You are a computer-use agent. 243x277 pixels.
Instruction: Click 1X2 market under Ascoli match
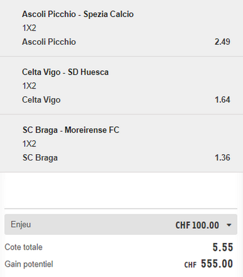click(29, 28)
